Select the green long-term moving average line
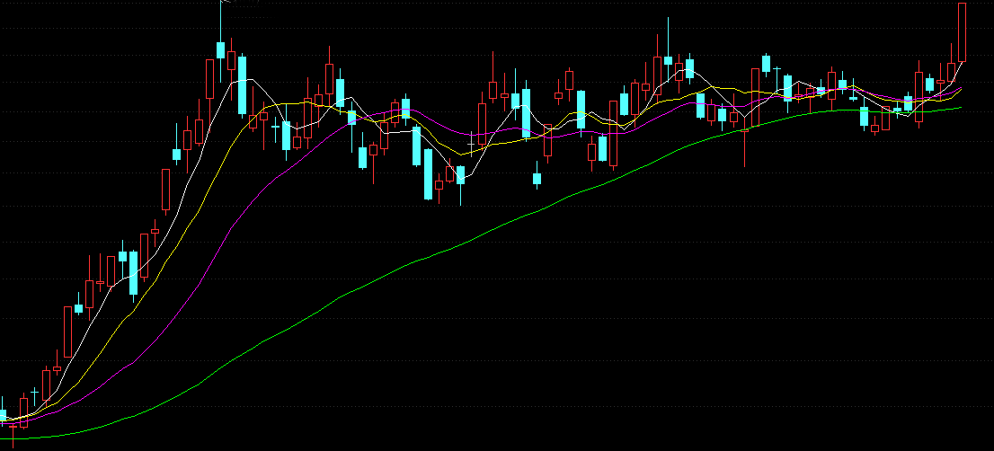The image size is (994, 451). pos(482,236)
